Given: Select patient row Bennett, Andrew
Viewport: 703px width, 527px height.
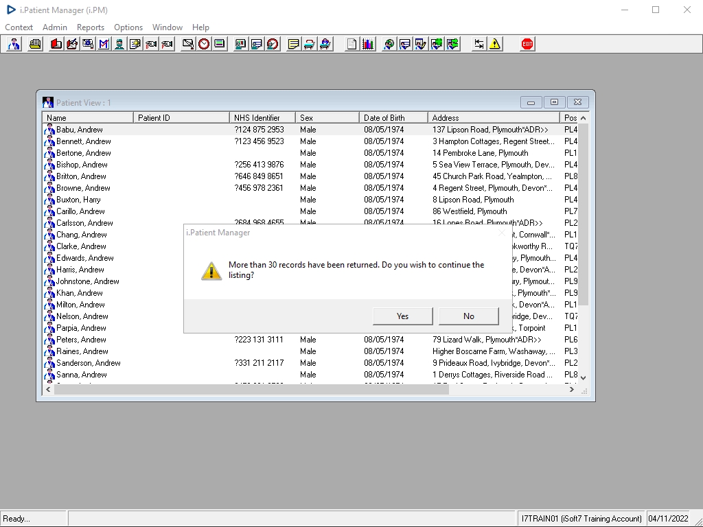Looking at the screenshot, I should [x=310, y=141].
